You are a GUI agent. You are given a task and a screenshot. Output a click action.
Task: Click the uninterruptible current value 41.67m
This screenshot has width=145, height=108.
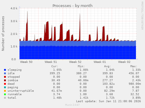pyautogui.click(x=57, y=91)
